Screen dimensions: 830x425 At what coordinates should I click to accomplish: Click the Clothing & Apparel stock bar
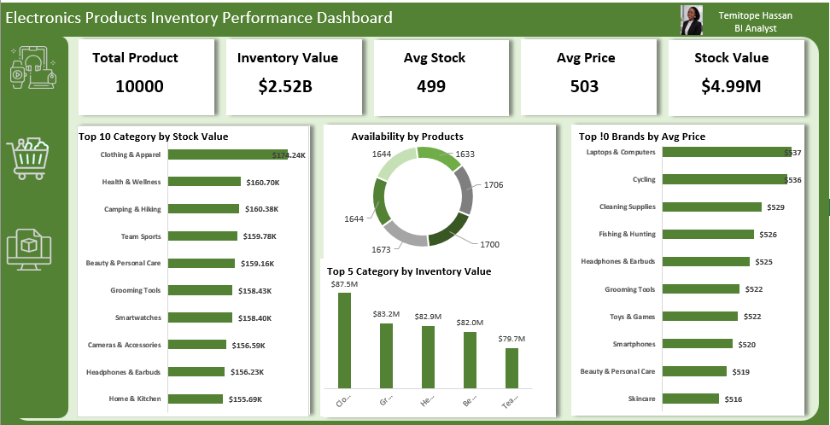(x=228, y=154)
